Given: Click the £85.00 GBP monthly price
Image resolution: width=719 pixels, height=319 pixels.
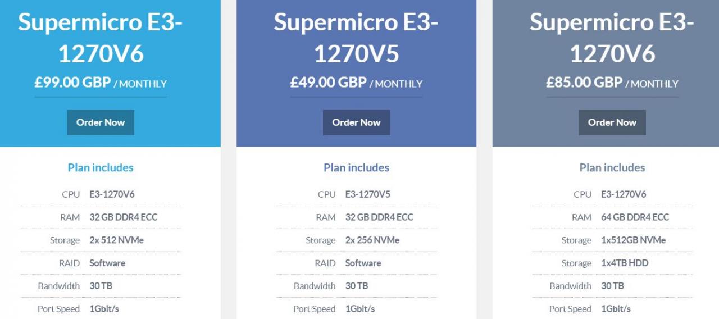Looking at the screenshot, I should (x=612, y=83).
